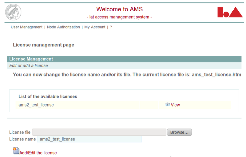The width and height of the screenshot is (246, 157).
Task: Click the Welcome to AMS title
Action: 119,9
